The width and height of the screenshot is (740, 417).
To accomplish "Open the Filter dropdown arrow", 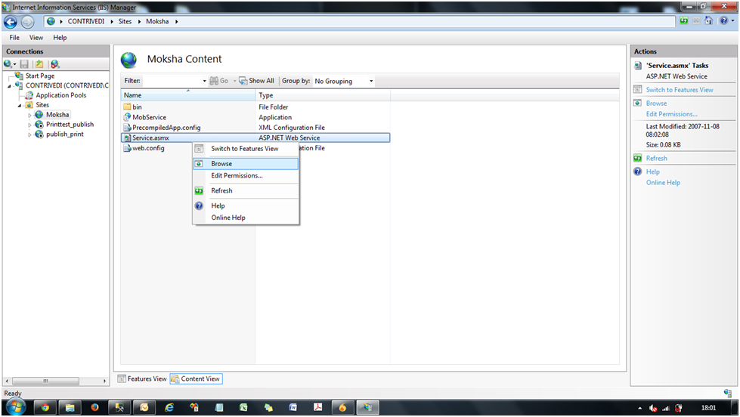I will tap(204, 81).
